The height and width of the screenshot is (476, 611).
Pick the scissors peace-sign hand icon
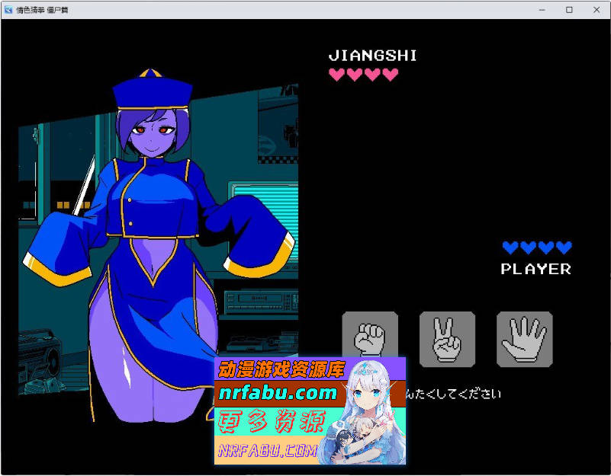point(447,339)
